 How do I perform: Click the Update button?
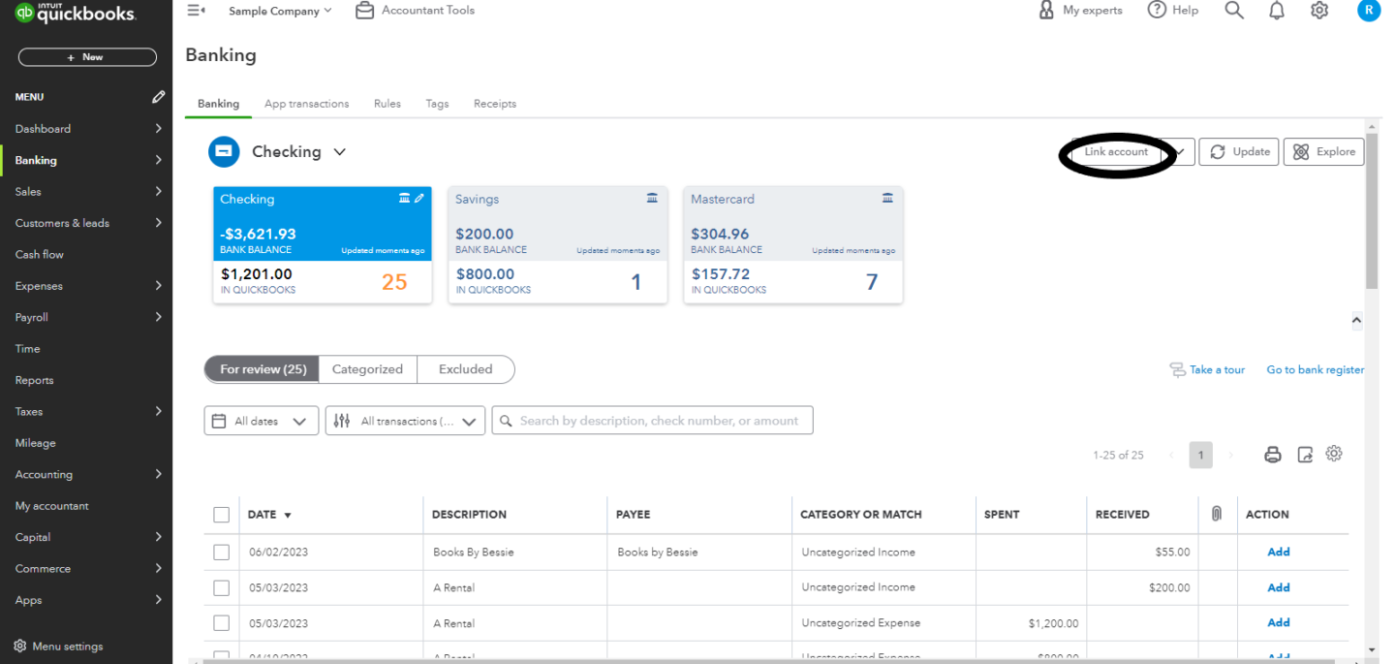(x=1240, y=152)
